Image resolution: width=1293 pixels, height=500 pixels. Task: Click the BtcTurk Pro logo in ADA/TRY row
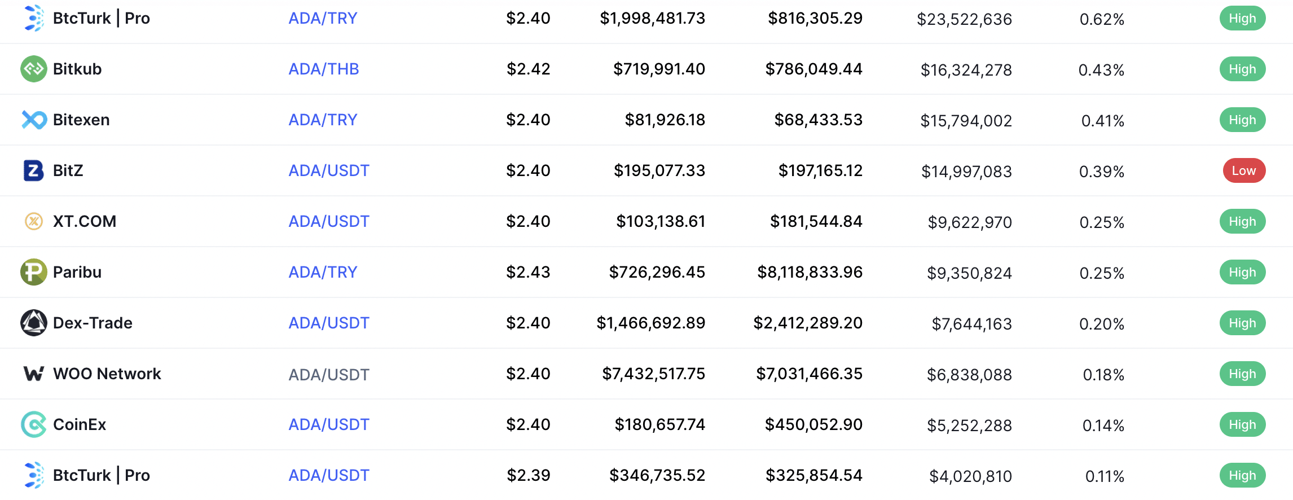click(x=34, y=18)
